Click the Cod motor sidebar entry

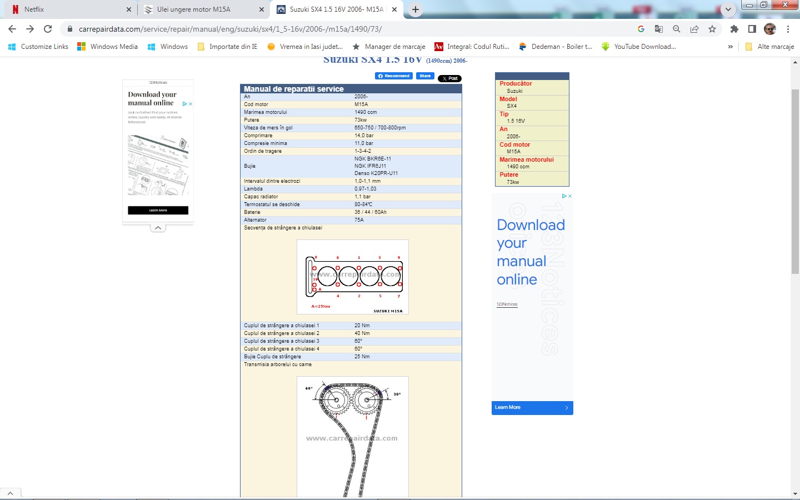click(x=514, y=144)
